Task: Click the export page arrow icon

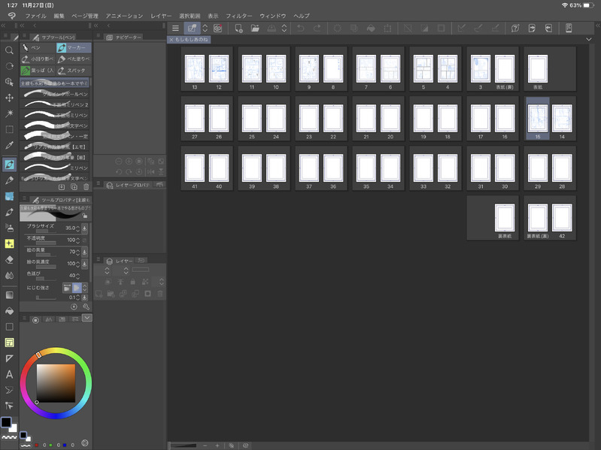Action: pyautogui.click(x=532, y=28)
